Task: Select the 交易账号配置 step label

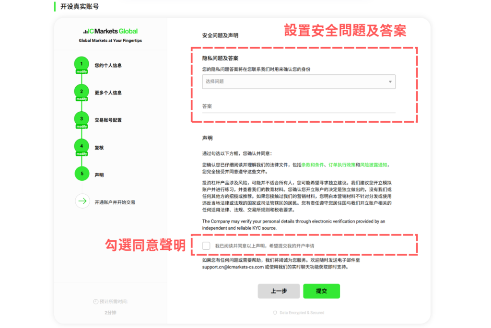Action: (108, 120)
